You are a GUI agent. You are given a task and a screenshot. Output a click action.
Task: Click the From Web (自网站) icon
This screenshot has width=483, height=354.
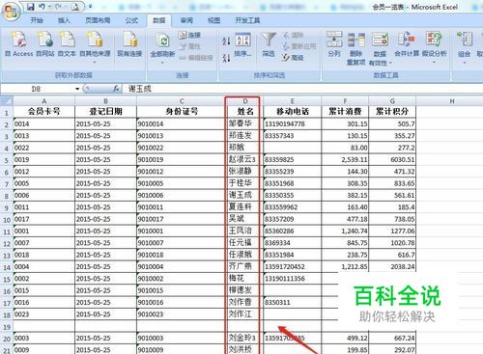click(x=45, y=40)
